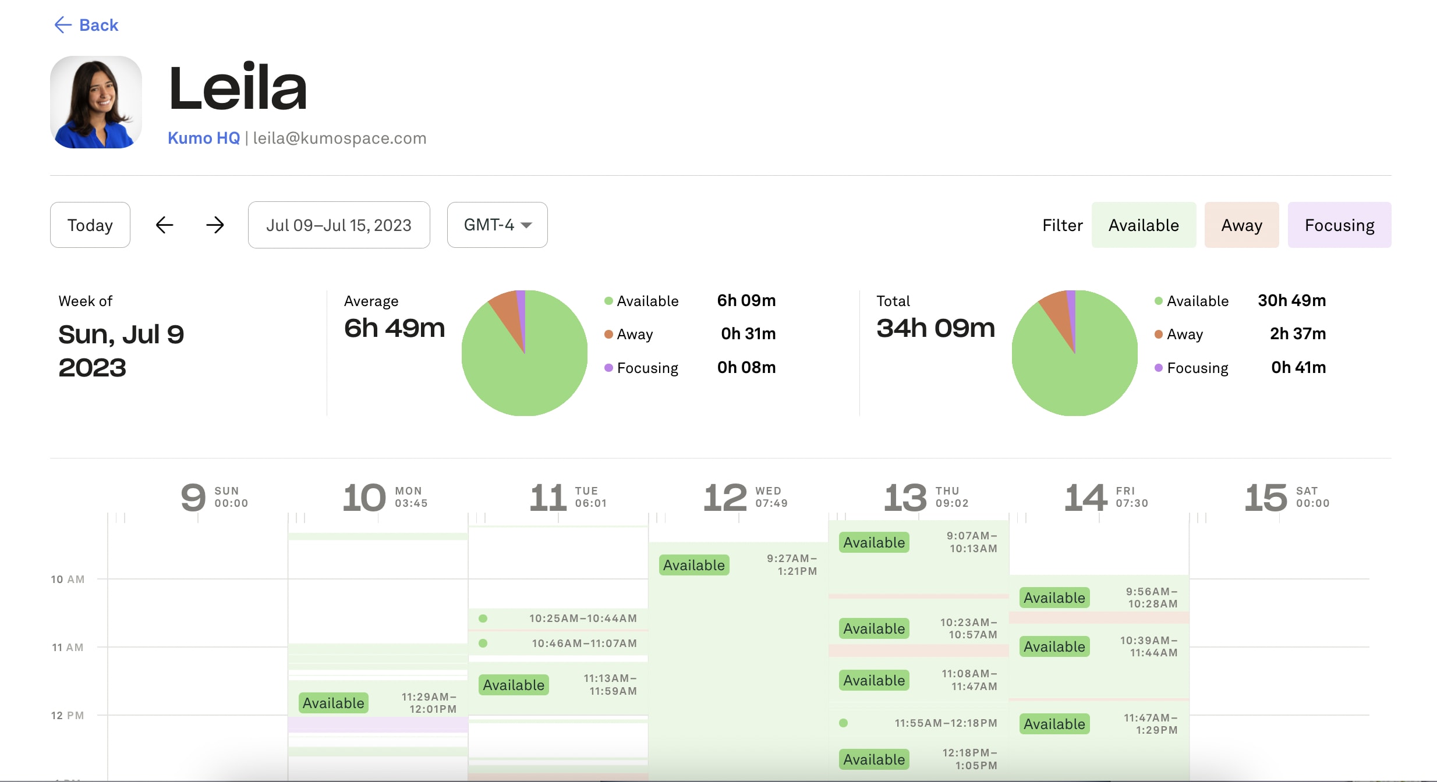Toggle the Focusing filter

[1339, 225]
